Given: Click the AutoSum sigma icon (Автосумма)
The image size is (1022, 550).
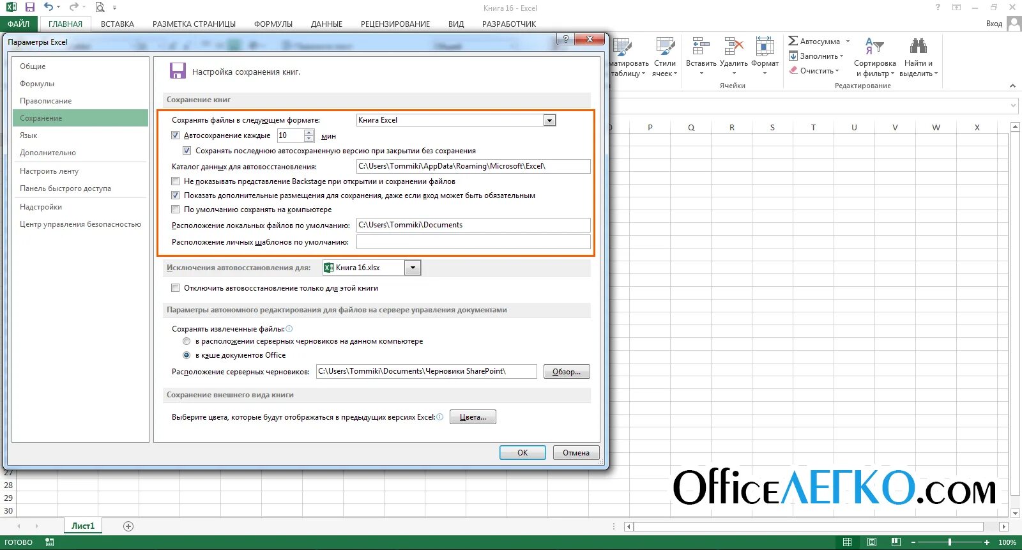Looking at the screenshot, I should pos(793,41).
